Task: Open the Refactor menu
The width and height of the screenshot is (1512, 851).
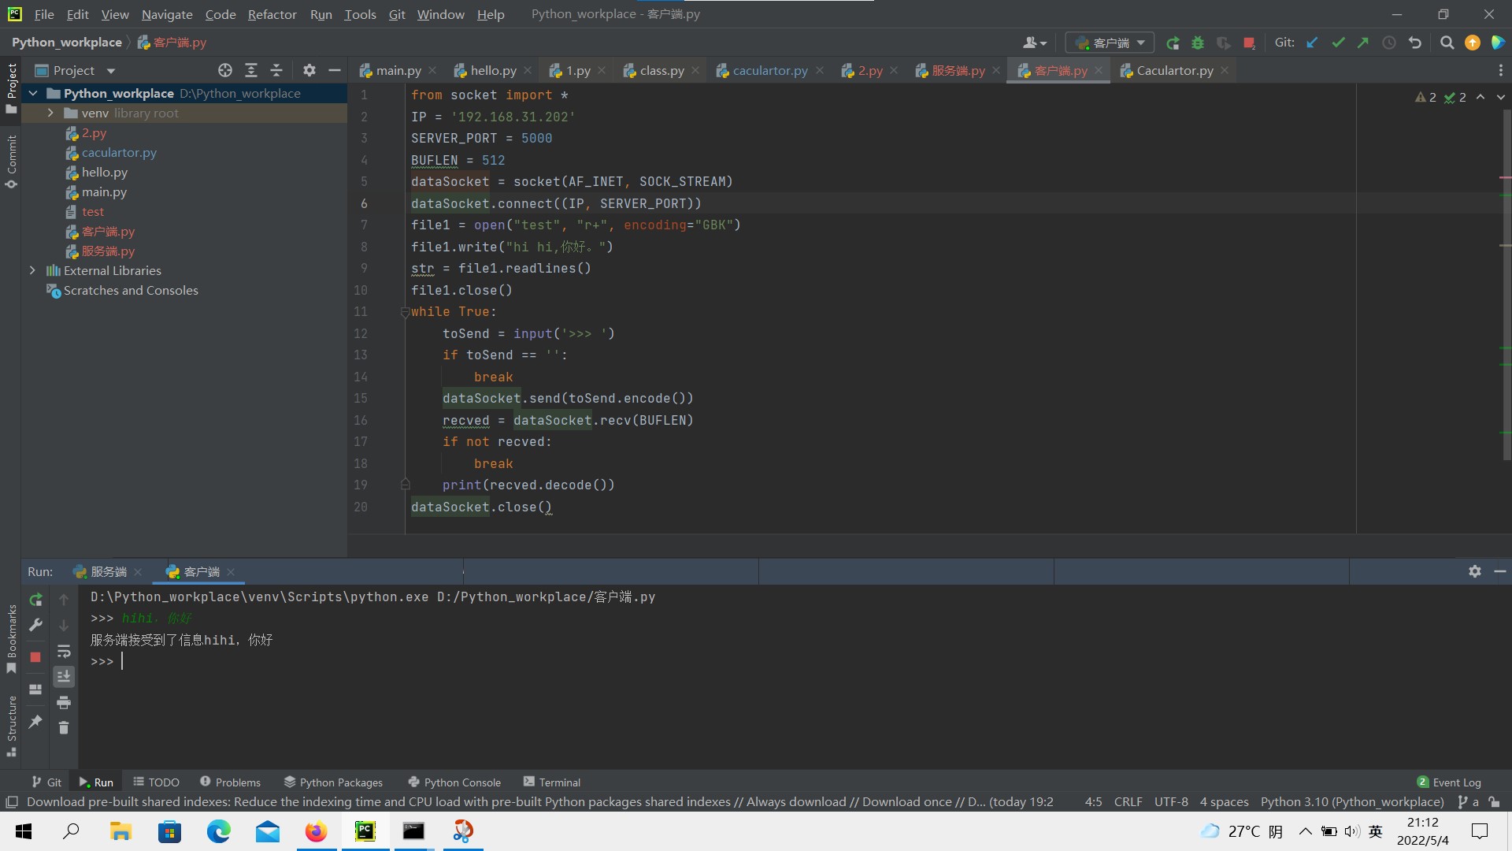Action: [x=272, y=14]
